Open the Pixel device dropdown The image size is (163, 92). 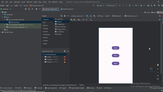coord(101,16)
